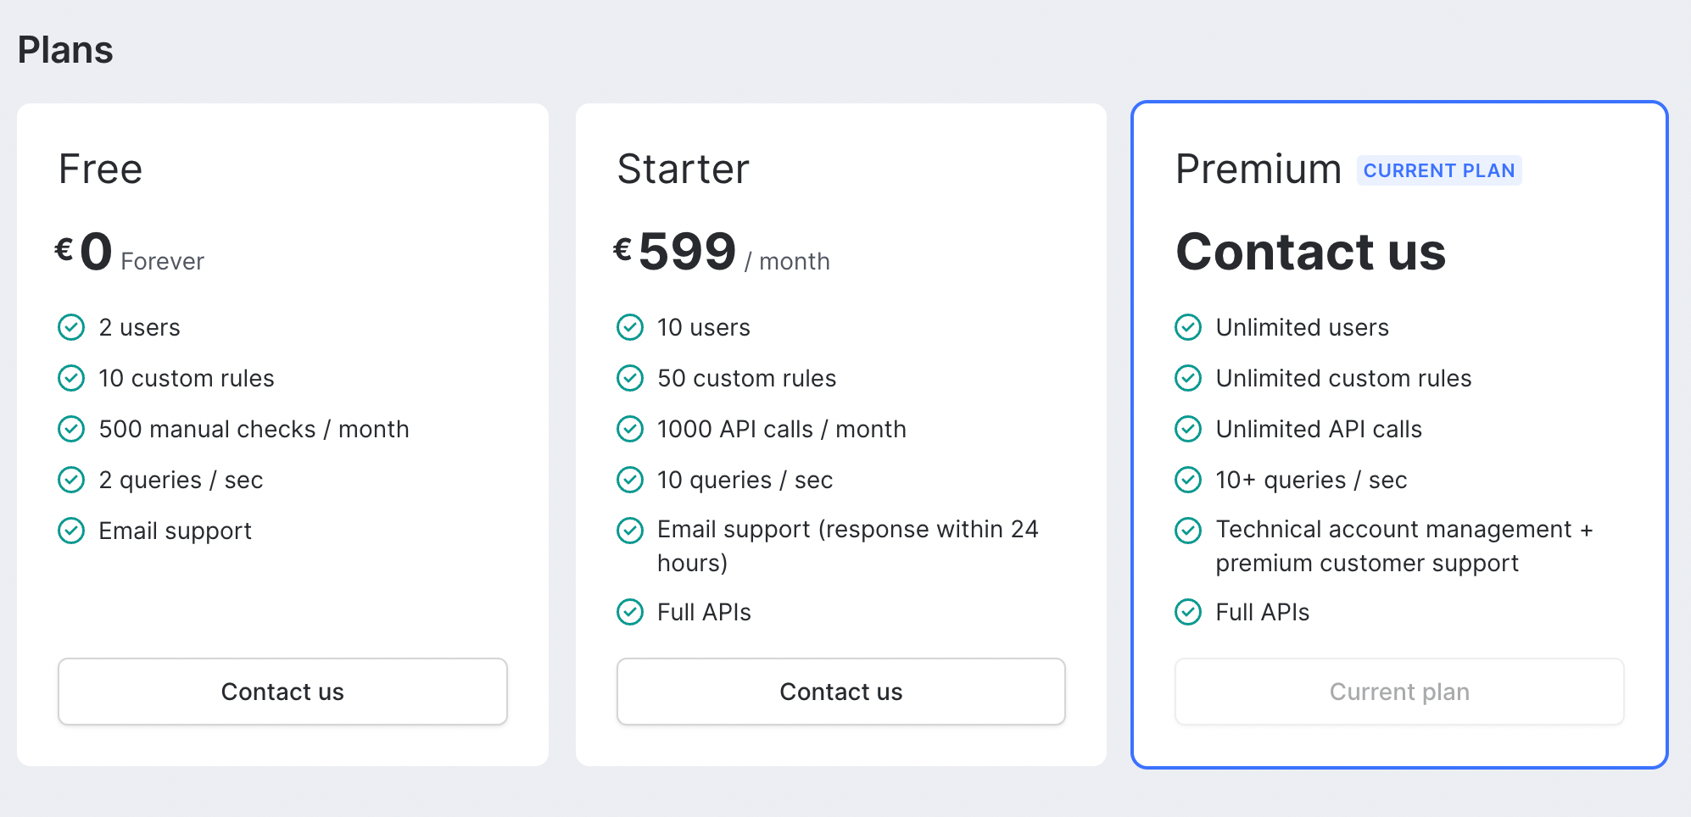Screen dimensions: 1691x817
Task: Click check icon beside 10+ queries / sec
Action: point(1188,480)
